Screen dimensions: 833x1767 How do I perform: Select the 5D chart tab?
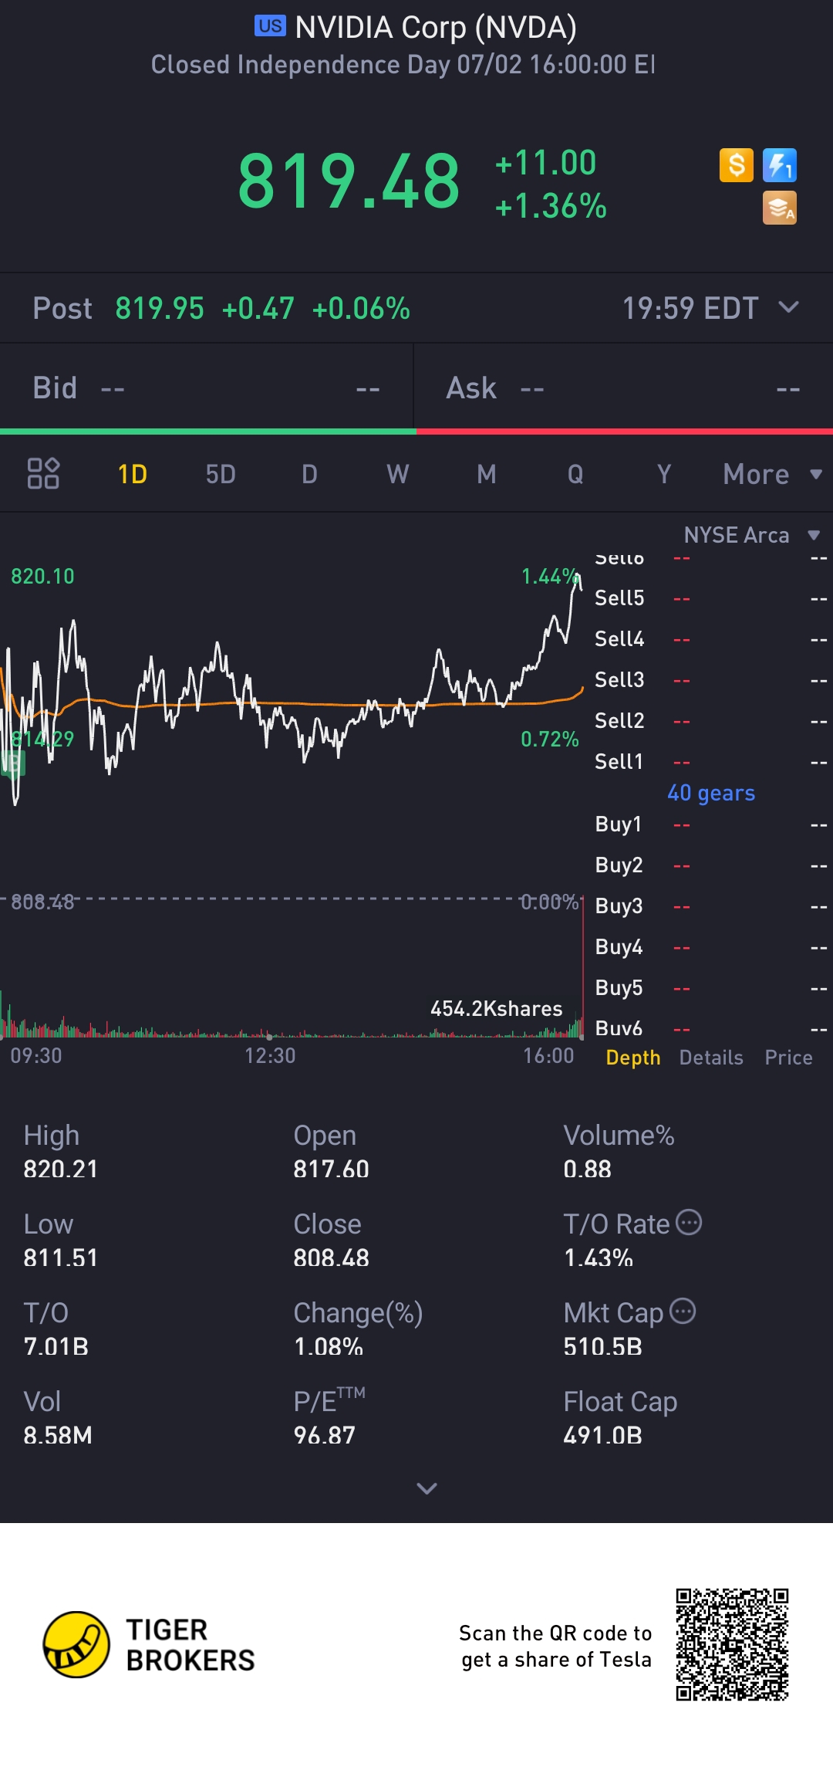(221, 474)
